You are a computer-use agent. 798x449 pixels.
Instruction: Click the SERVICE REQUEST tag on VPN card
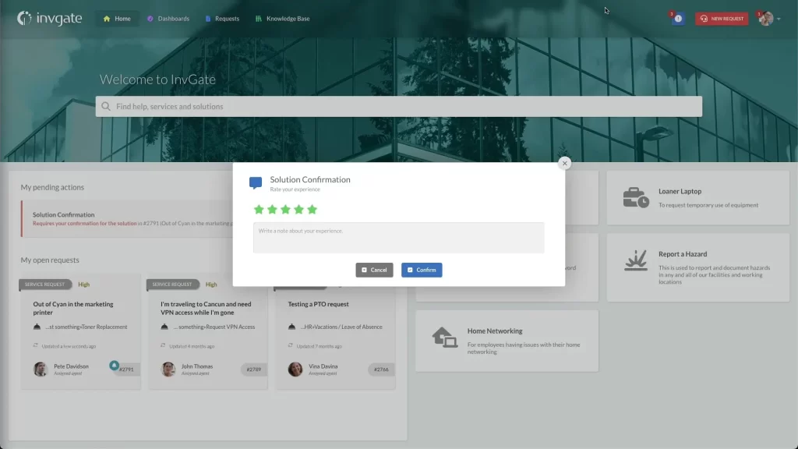pyautogui.click(x=172, y=285)
